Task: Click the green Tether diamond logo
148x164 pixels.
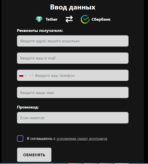Action: click(39, 19)
